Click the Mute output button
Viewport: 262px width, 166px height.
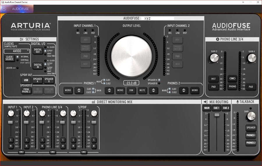click(142, 90)
